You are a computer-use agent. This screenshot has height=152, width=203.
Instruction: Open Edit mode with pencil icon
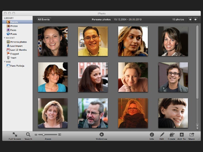162,136
